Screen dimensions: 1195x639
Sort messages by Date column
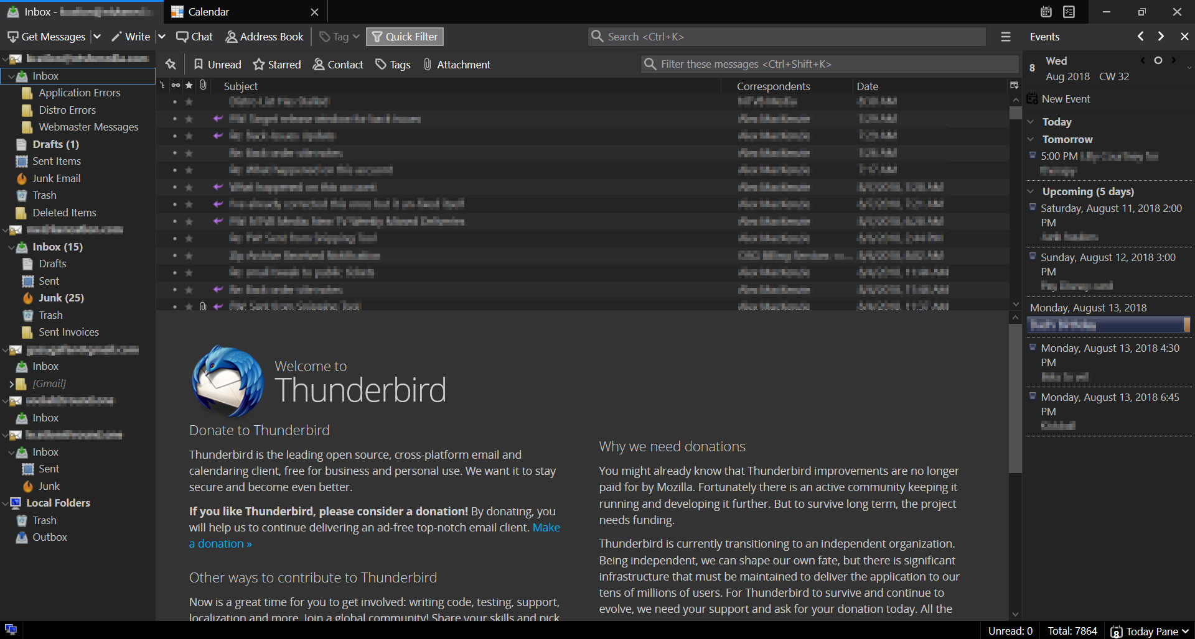pos(929,86)
